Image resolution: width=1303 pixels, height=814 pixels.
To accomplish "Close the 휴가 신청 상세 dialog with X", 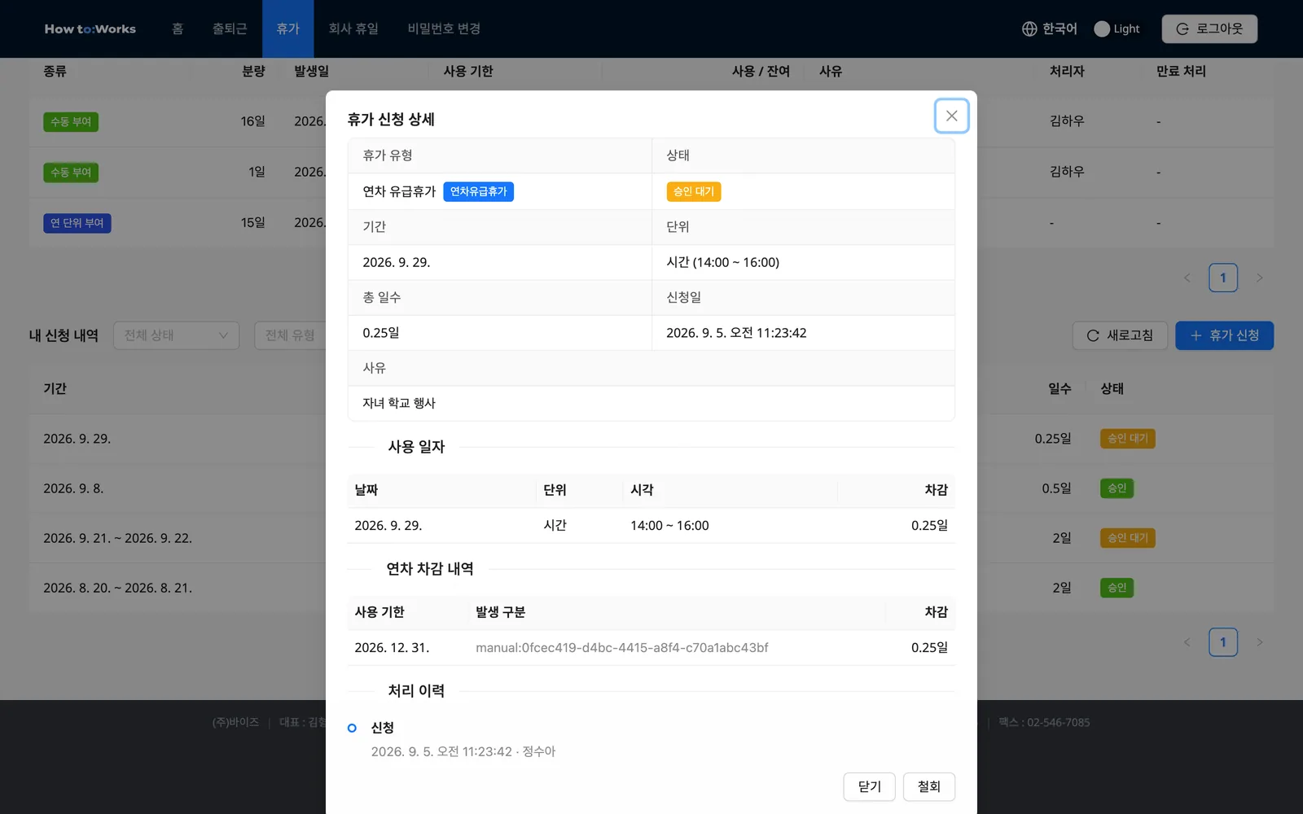I will (951, 116).
